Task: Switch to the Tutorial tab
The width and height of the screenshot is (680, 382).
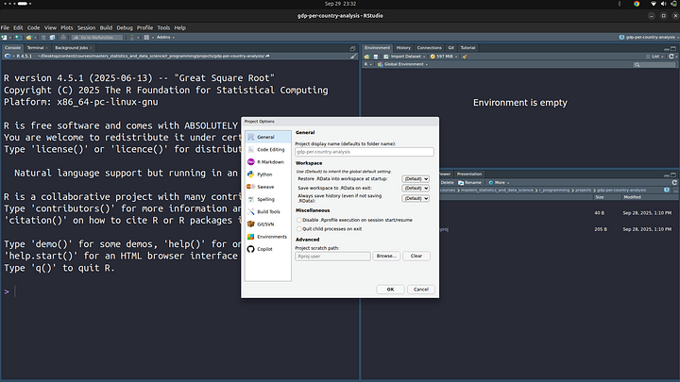Action: point(467,48)
